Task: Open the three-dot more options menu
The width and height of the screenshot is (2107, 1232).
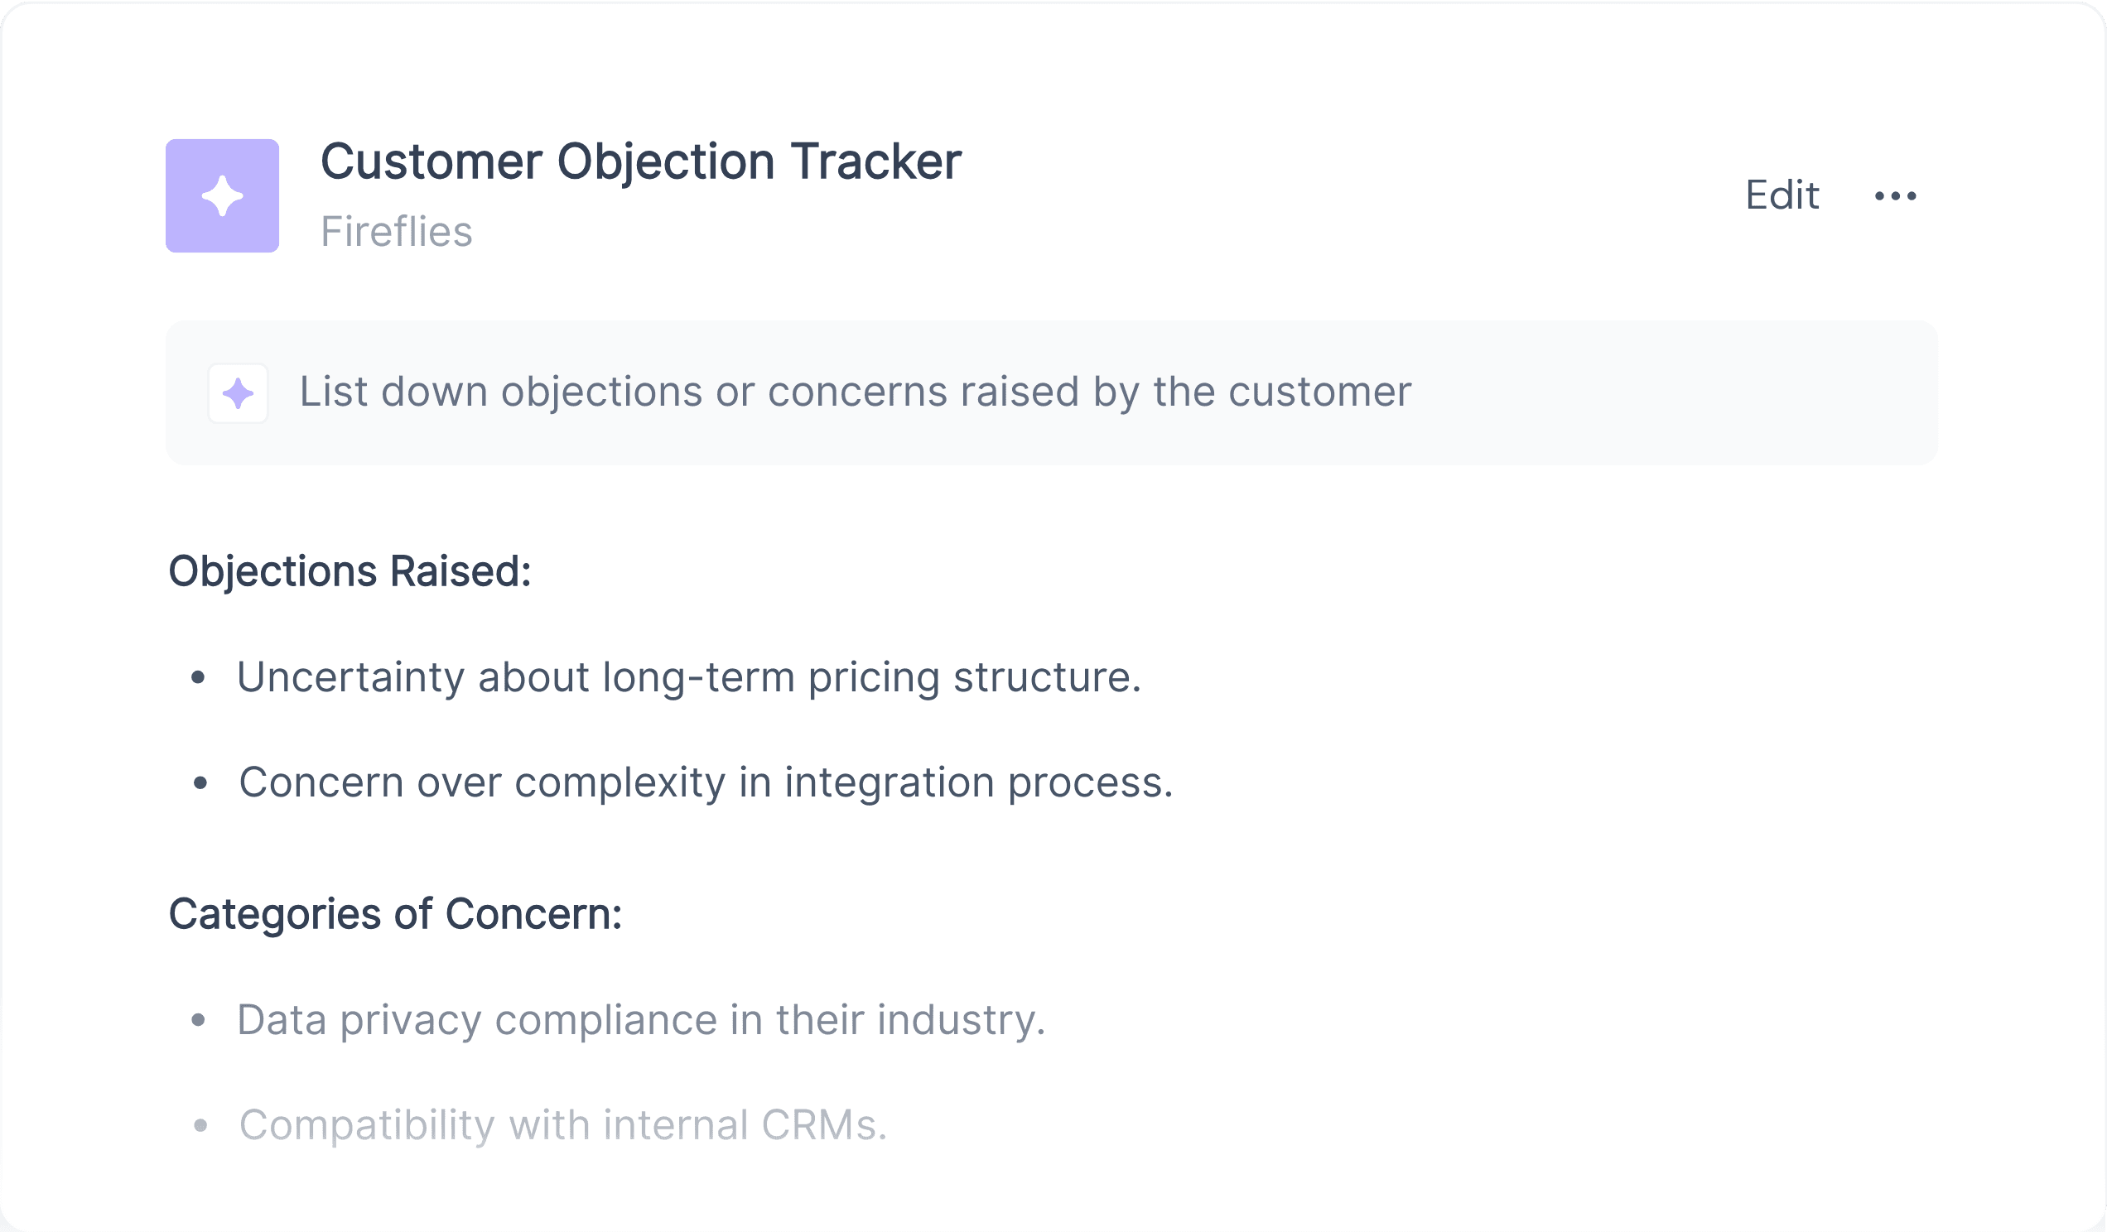Action: coord(1896,195)
